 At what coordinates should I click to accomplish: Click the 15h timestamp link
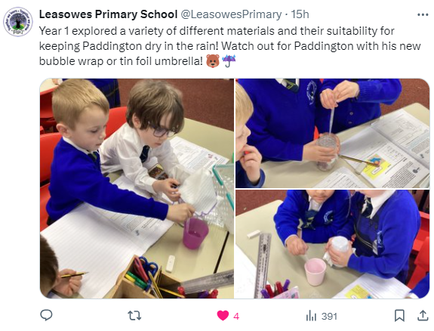tap(300, 14)
